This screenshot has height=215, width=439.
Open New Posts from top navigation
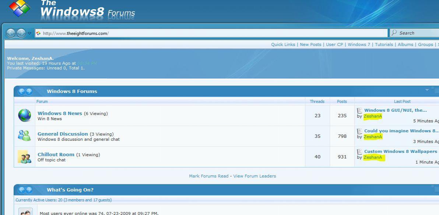[310, 44]
